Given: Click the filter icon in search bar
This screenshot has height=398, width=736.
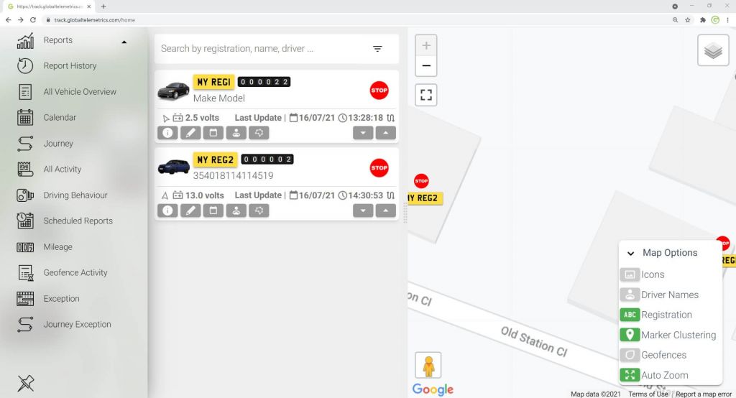Looking at the screenshot, I should pyautogui.click(x=377, y=49).
